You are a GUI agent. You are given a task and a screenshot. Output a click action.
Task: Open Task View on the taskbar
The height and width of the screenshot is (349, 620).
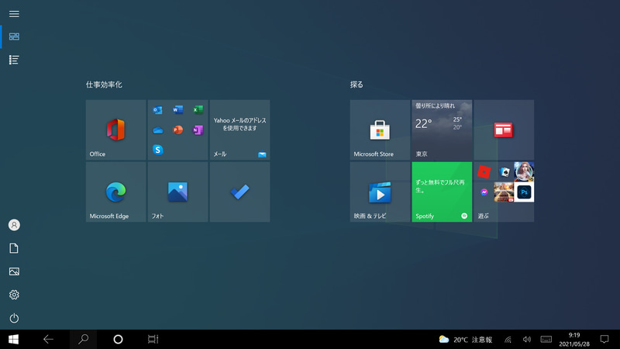click(153, 339)
